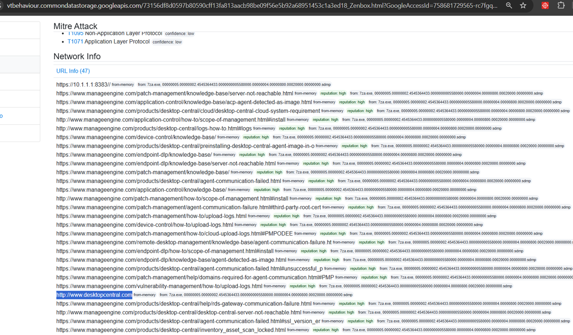Click the zoom magnifier icon in address bar
This screenshot has width=573, height=335.
point(509,6)
